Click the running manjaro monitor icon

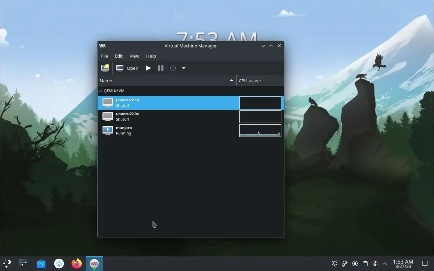coord(108,130)
